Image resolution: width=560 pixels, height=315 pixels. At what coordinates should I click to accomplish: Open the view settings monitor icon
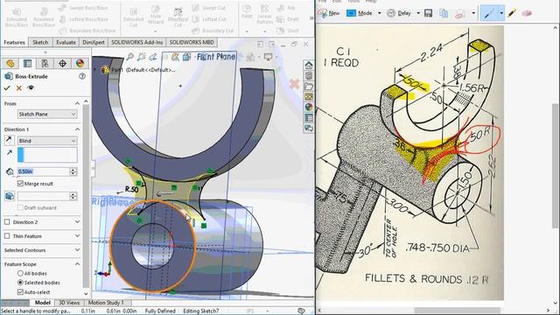click(x=268, y=57)
